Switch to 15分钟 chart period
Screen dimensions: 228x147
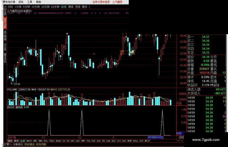tap(36, 7)
